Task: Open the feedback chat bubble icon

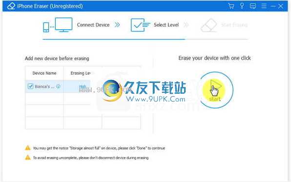Action: coord(253,6)
